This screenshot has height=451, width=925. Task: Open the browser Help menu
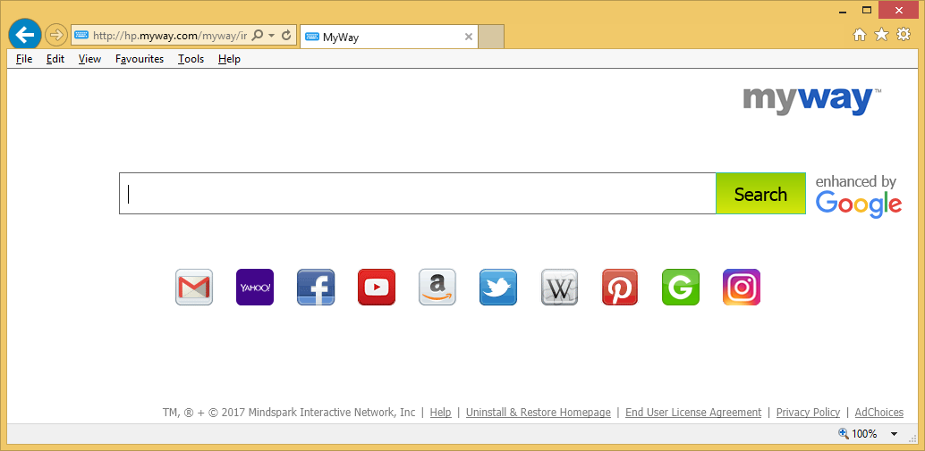pos(230,59)
